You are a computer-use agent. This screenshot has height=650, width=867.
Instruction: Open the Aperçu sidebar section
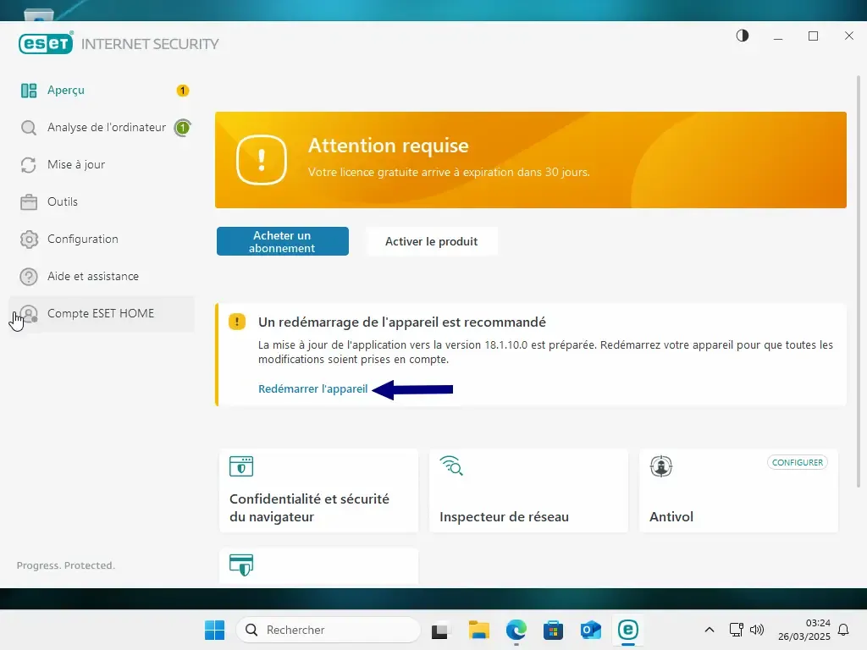102,90
